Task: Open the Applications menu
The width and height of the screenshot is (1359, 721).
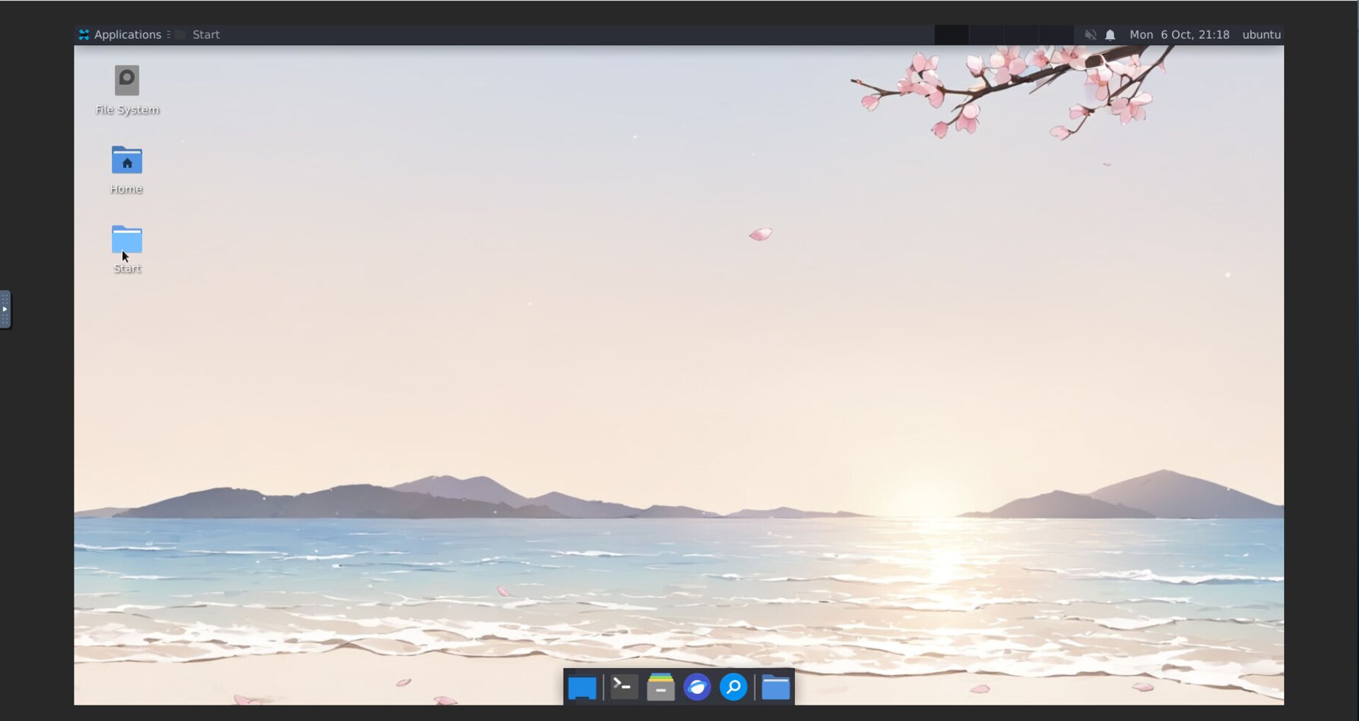Action: click(x=120, y=35)
